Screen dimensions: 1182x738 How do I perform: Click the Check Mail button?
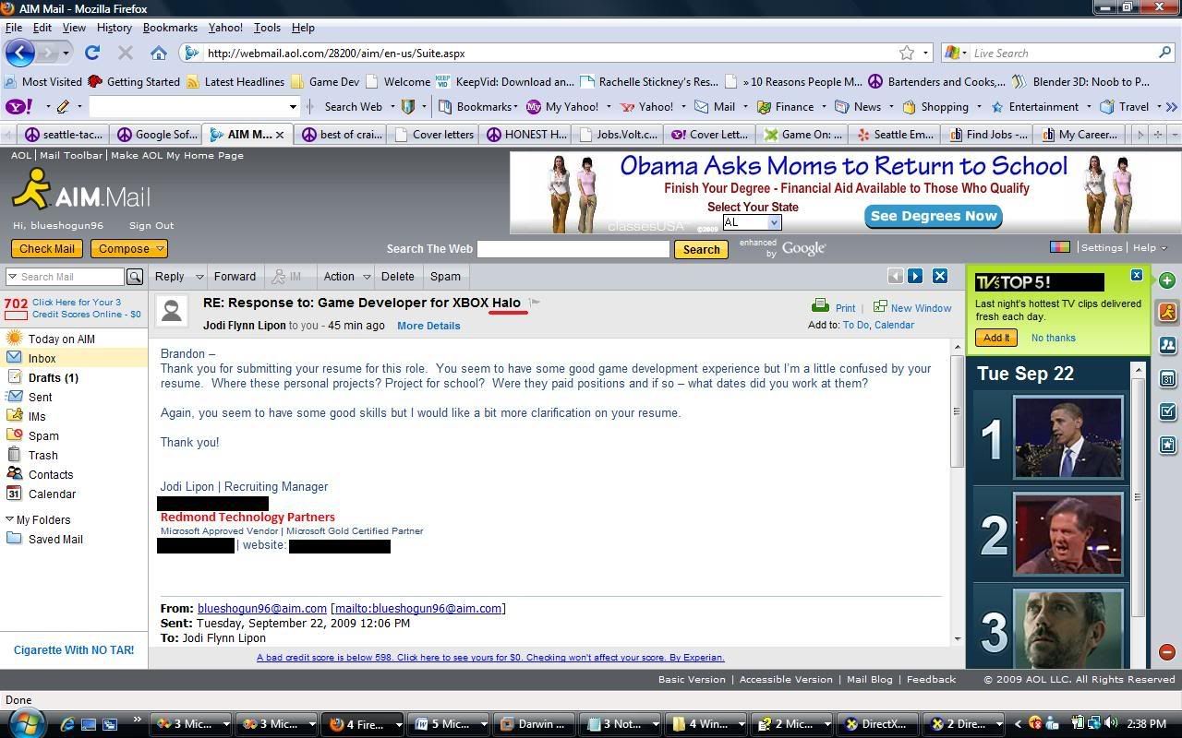(x=47, y=249)
